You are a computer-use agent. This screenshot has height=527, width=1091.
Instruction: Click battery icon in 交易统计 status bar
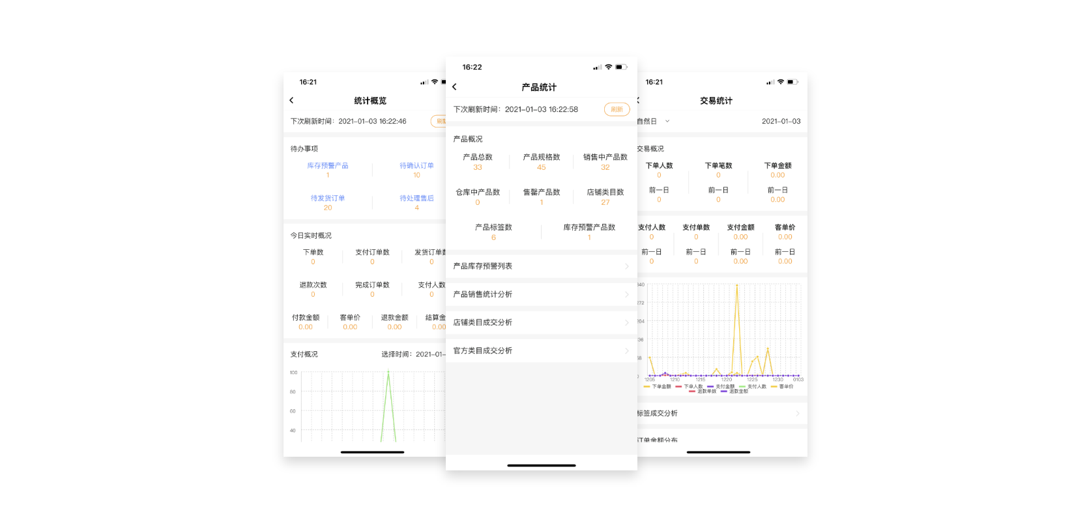(x=793, y=82)
